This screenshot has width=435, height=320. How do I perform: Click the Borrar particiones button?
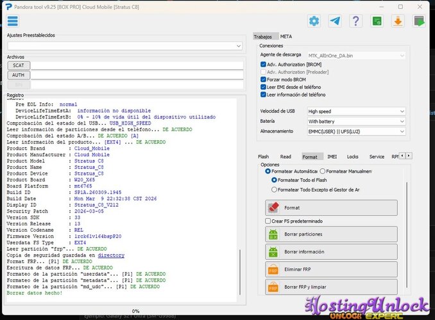(331, 234)
